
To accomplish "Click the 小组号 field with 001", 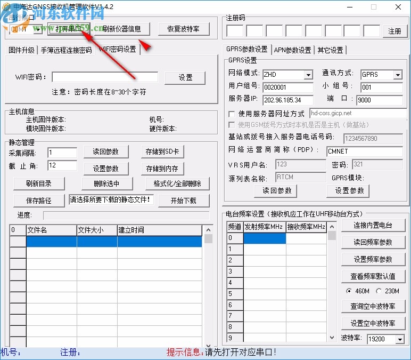I will click(382, 87).
